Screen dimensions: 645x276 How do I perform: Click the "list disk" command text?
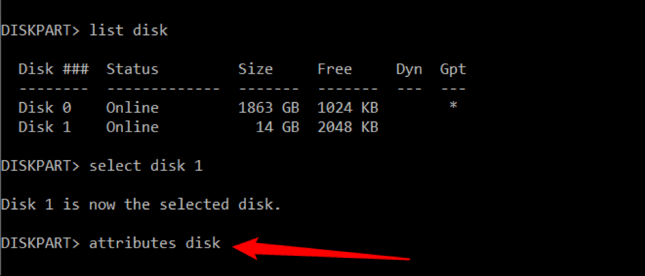pos(129,30)
